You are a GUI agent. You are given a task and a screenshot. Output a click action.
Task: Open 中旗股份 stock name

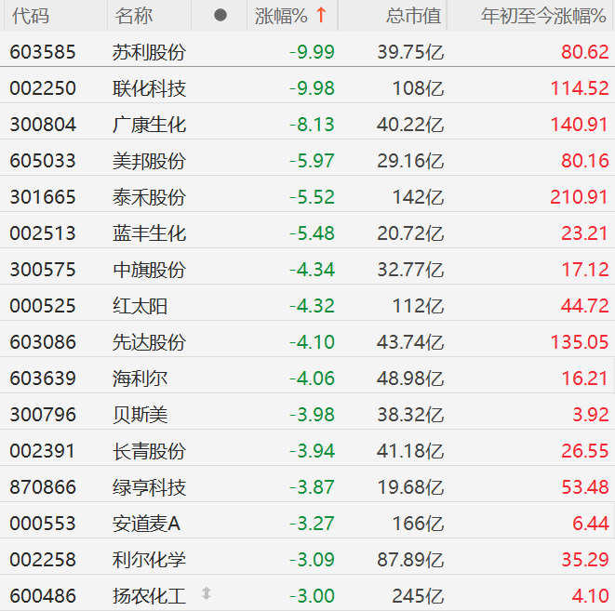tap(149, 270)
